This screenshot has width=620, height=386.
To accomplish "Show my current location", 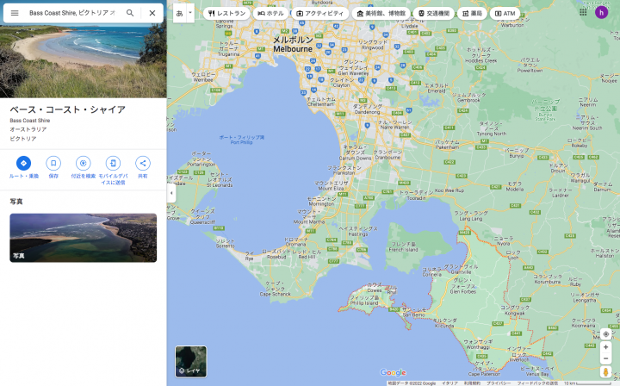I will pos(605,333).
